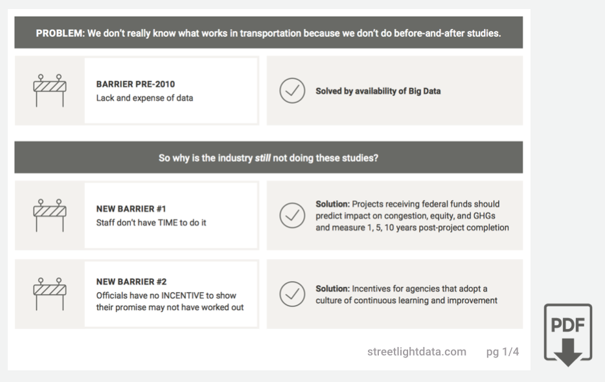Click barrier icon beside BARRIER PRE-2010
Viewport: 605px width, 382px height.
[x=50, y=91]
